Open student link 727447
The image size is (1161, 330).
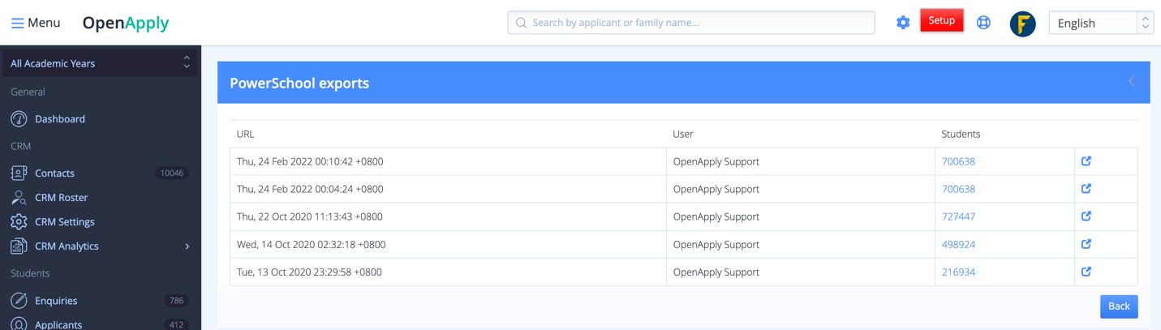[958, 216]
